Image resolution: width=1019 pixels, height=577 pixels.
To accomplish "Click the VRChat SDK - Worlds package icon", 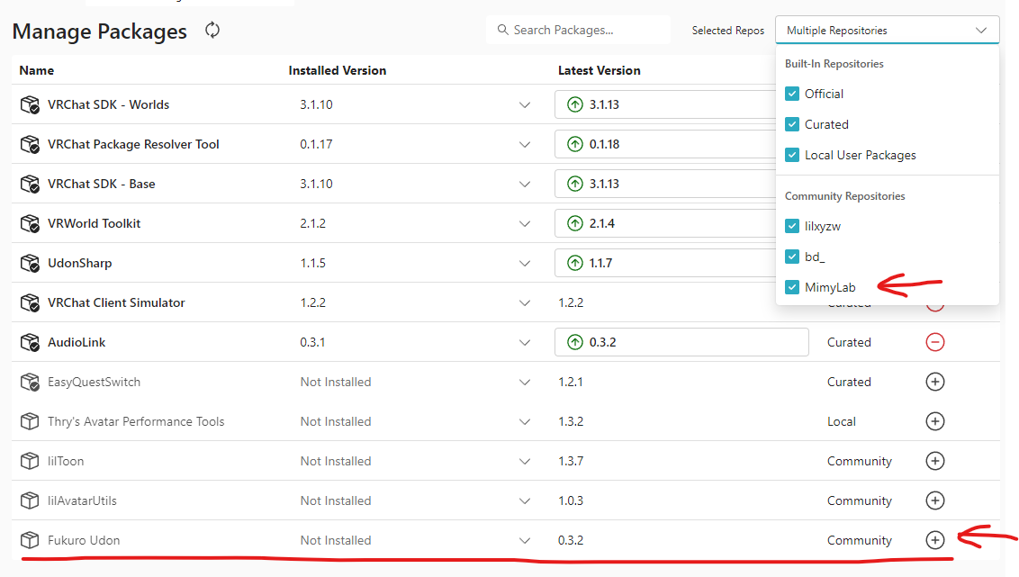I will point(30,104).
